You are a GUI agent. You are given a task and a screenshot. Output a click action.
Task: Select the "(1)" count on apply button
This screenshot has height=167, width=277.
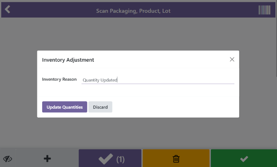(120, 159)
